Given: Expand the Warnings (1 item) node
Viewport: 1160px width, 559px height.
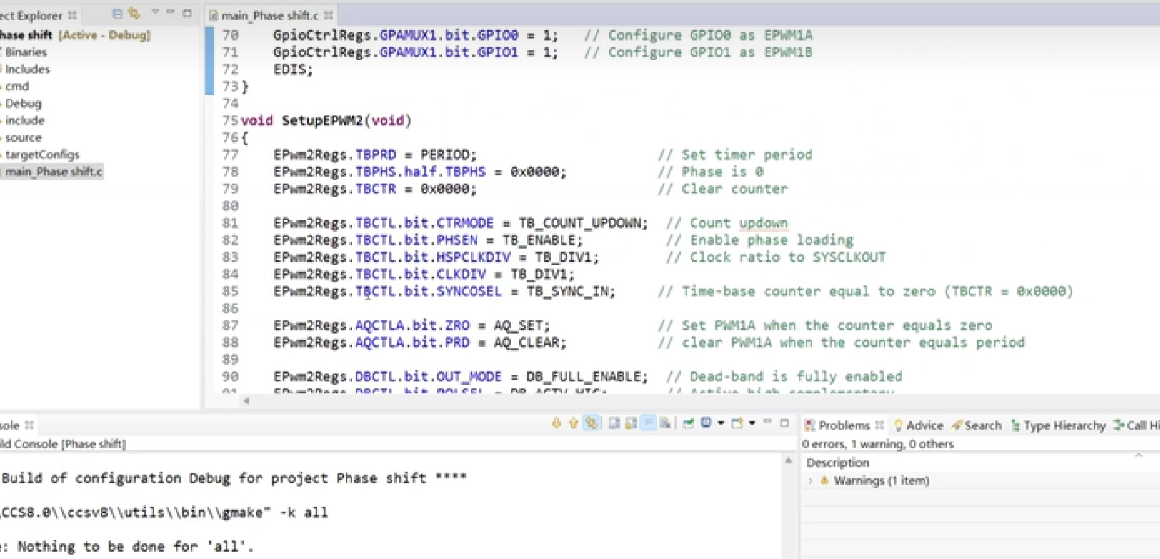Looking at the screenshot, I should 810,480.
